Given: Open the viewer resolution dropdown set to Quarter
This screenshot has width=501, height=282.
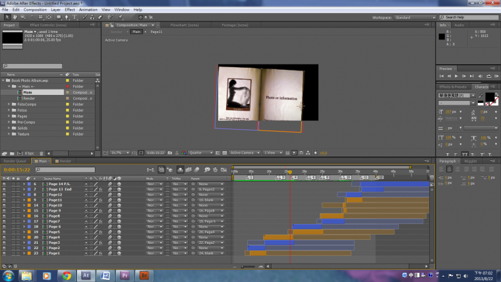Looking at the screenshot, I should (x=200, y=152).
